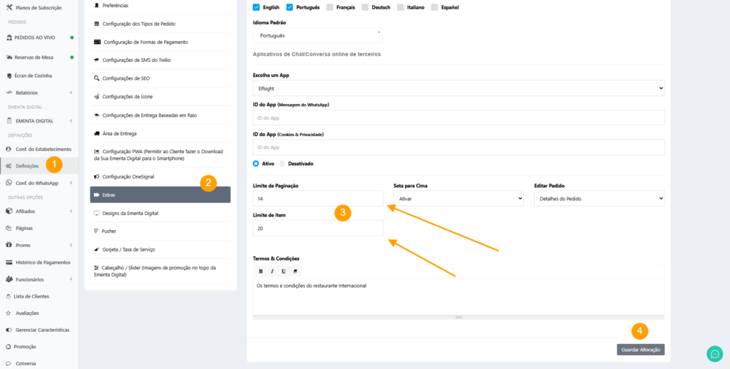Open Écran de Cozinha in sidebar
Viewport: 730px width, 369px height.
click(33, 76)
